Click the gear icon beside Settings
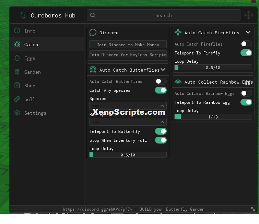The height and width of the screenshot is (224, 259). tap(17, 113)
